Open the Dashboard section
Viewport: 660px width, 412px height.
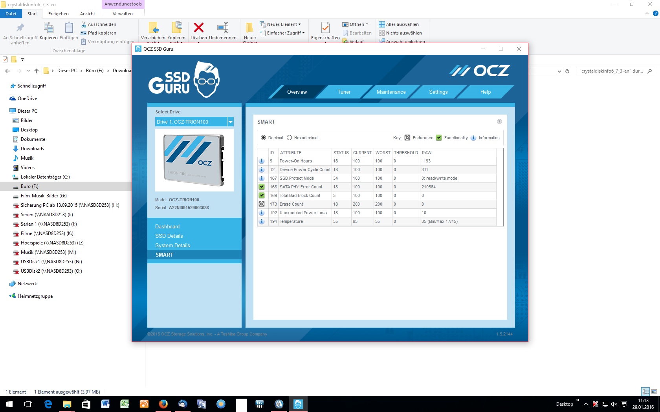[x=167, y=226]
